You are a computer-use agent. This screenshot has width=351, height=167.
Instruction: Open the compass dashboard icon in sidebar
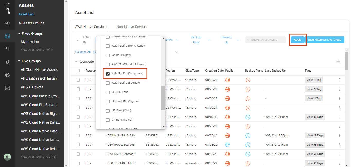7,23
